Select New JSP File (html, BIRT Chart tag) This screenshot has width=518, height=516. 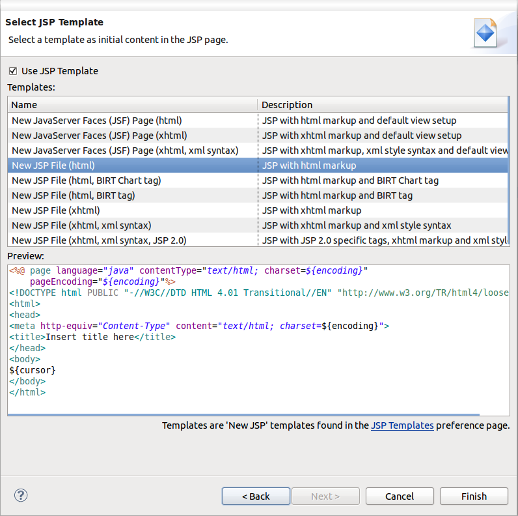(x=257, y=180)
